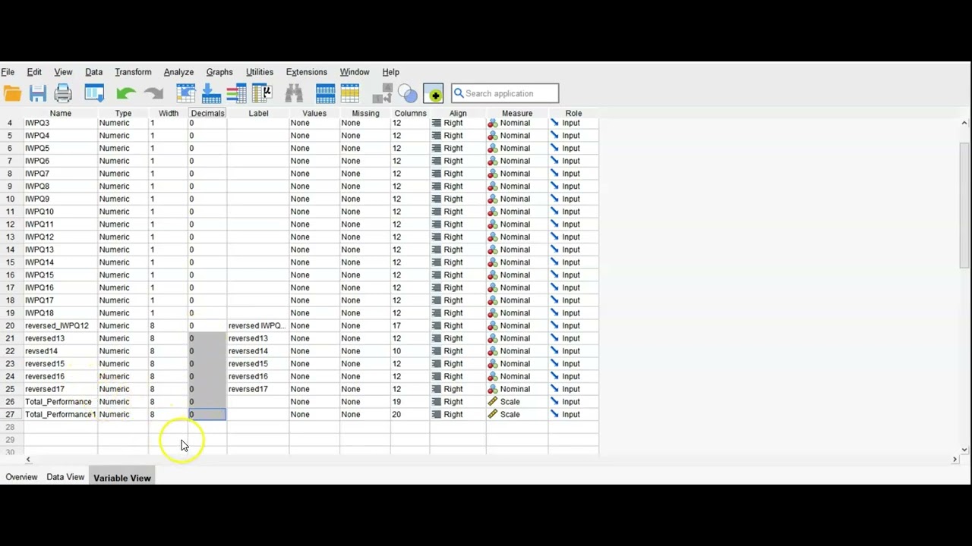Viewport: 972px width, 546px height.
Task: Switch to the Data View tab
Action: click(x=65, y=477)
